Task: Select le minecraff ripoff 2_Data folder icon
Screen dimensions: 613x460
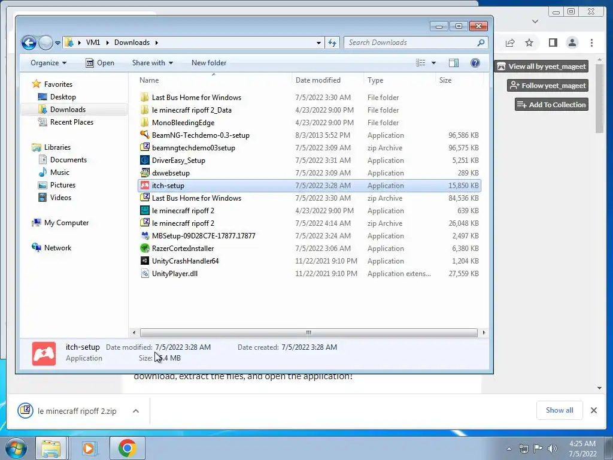Action: click(x=145, y=110)
